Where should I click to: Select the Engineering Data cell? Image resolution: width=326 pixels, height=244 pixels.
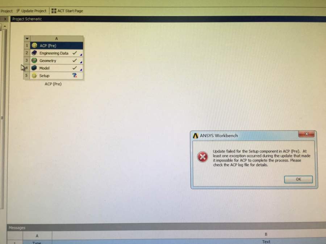pyautogui.click(x=57, y=53)
